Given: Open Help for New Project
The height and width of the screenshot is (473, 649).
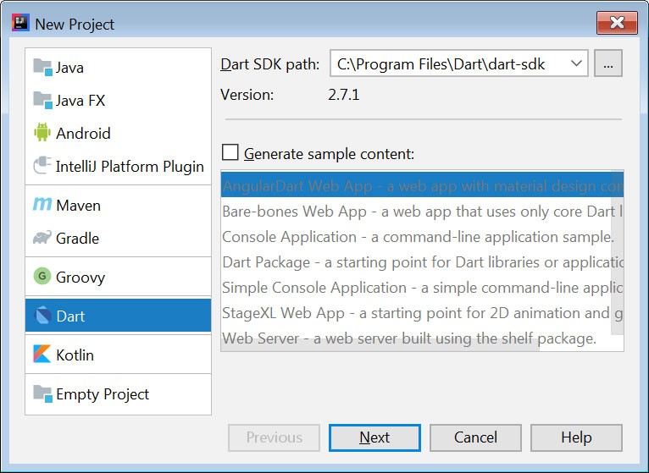Looking at the screenshot, I should point(576,437).
